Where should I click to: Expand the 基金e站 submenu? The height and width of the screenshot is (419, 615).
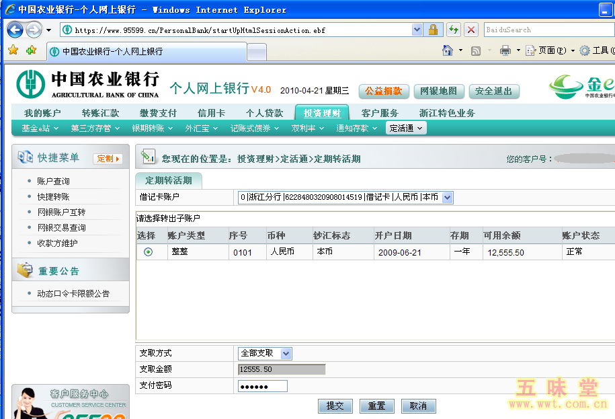(40, 128)
